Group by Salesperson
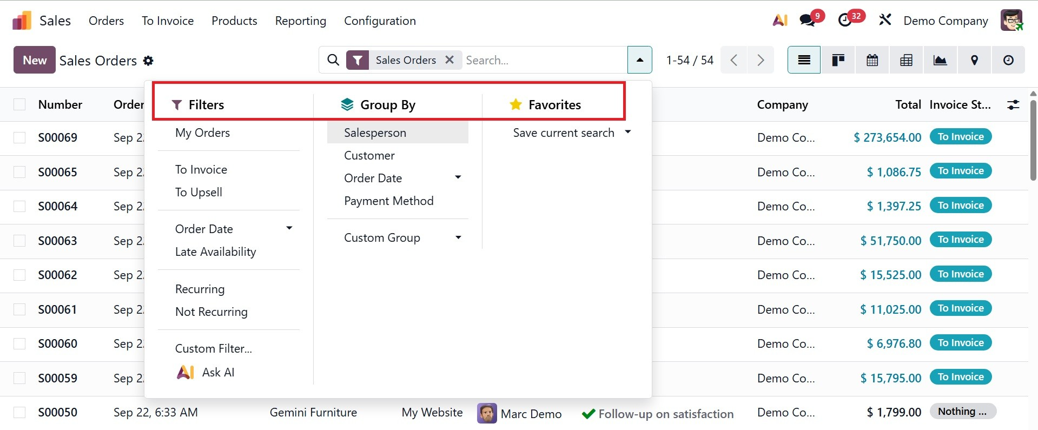The width and height of the screenshot is (1038, 430). click(398, 133)
